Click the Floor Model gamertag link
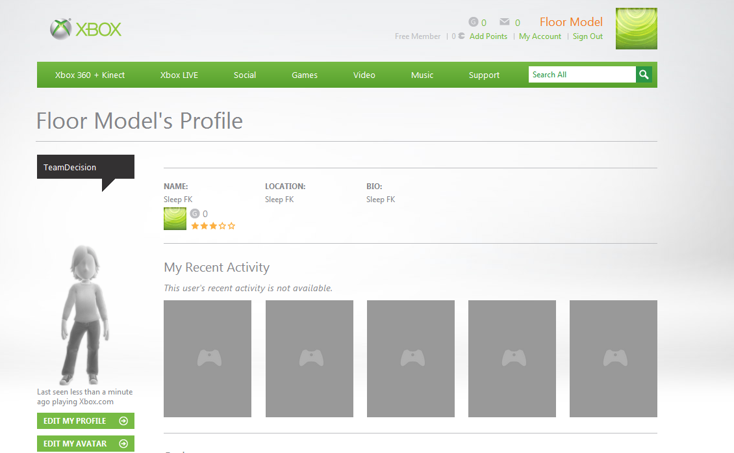Viewport: 734px width, 453px height. click(571, 22)
